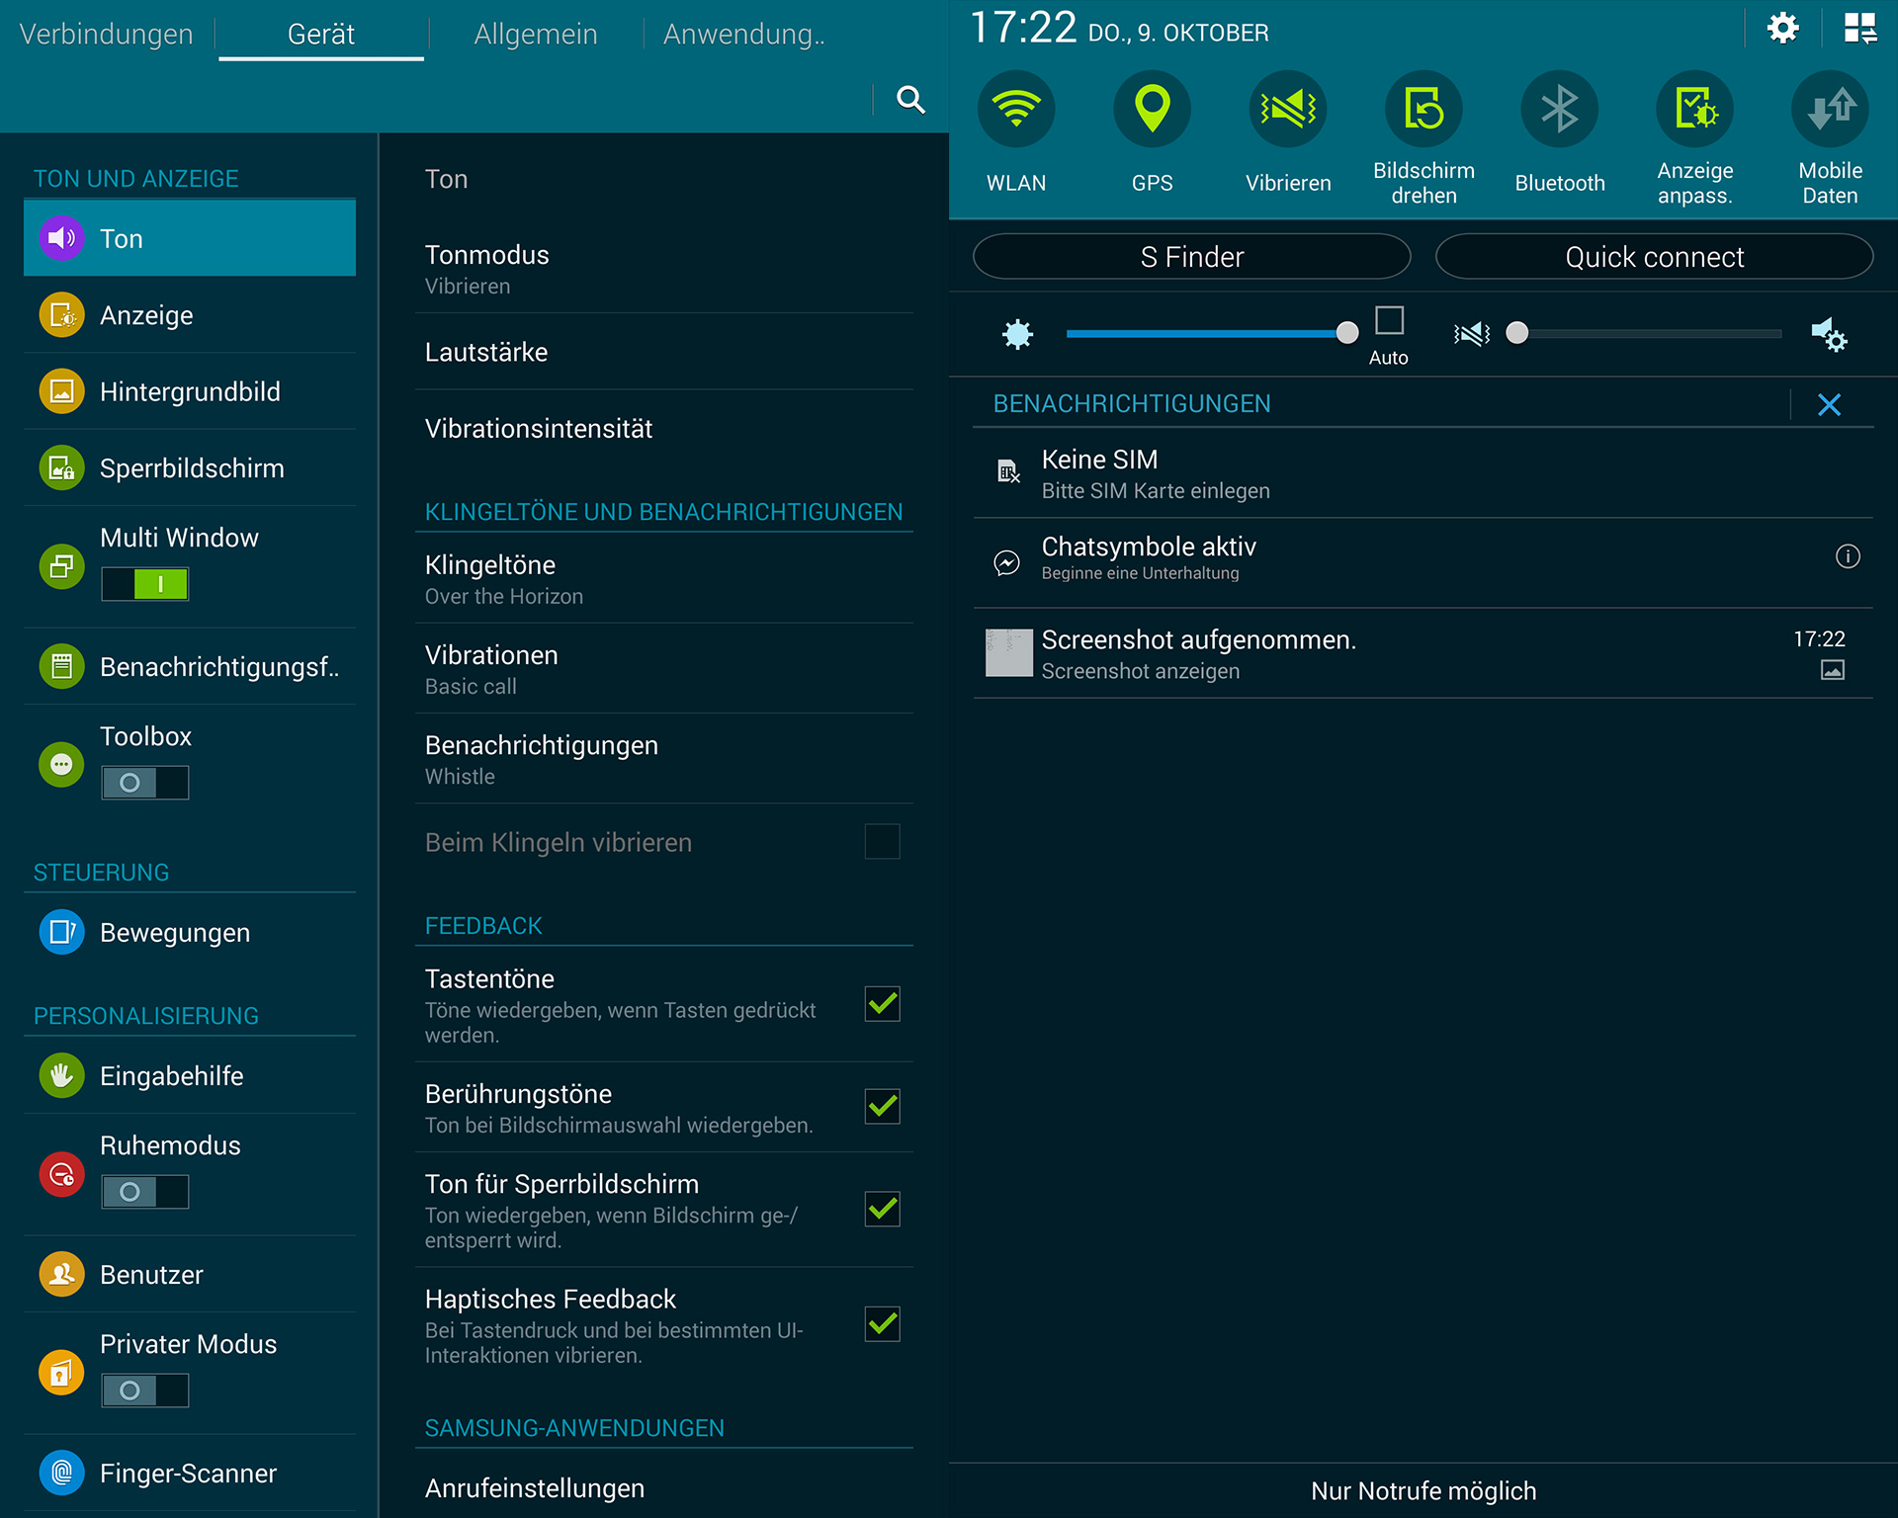The image size is (1898, 1518).
Task: Open Anrufeinstellungen
Action: (664, 1487)
